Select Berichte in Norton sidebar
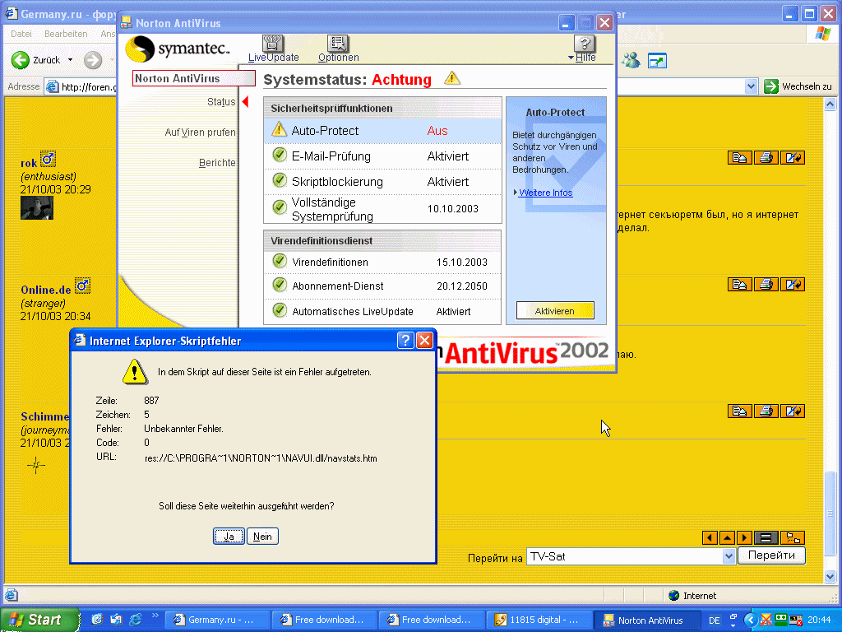 [217, 163]
